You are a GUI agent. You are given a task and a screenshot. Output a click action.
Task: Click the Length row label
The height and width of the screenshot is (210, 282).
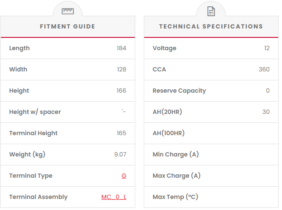pos(20,48)
